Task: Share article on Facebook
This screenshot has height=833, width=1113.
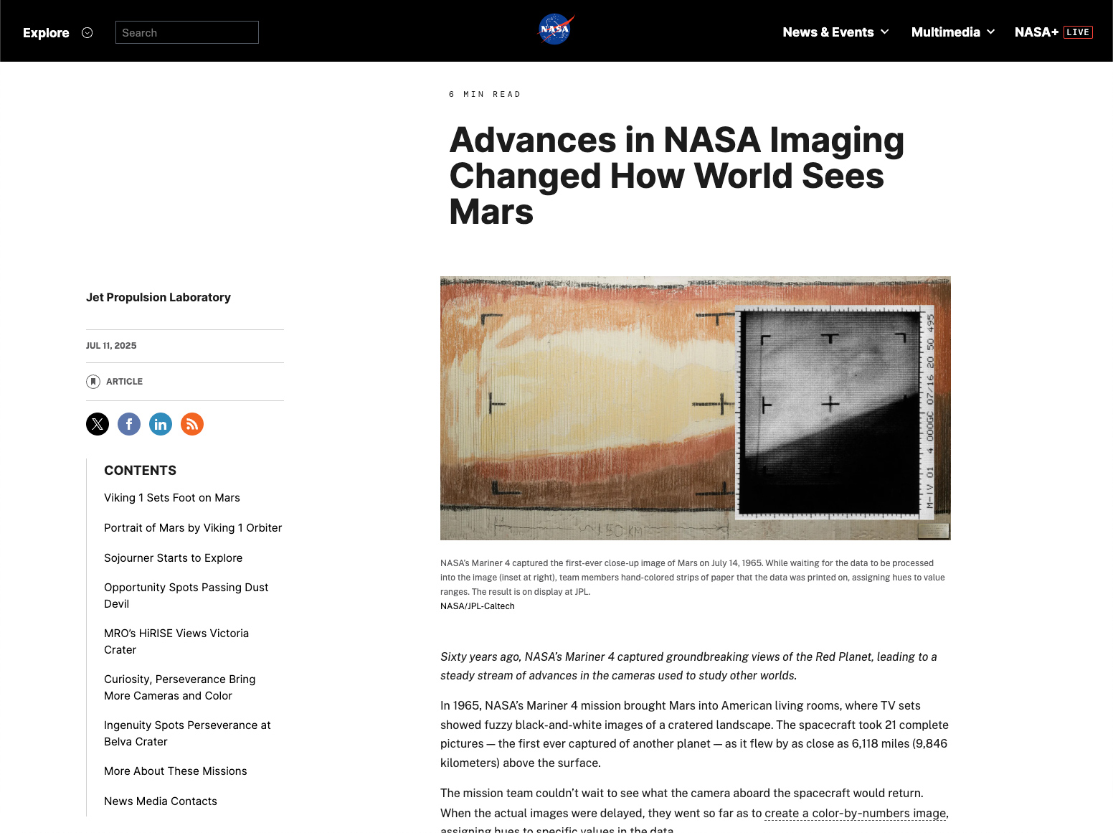Action: pyautogui.click(x=129, y=424)
